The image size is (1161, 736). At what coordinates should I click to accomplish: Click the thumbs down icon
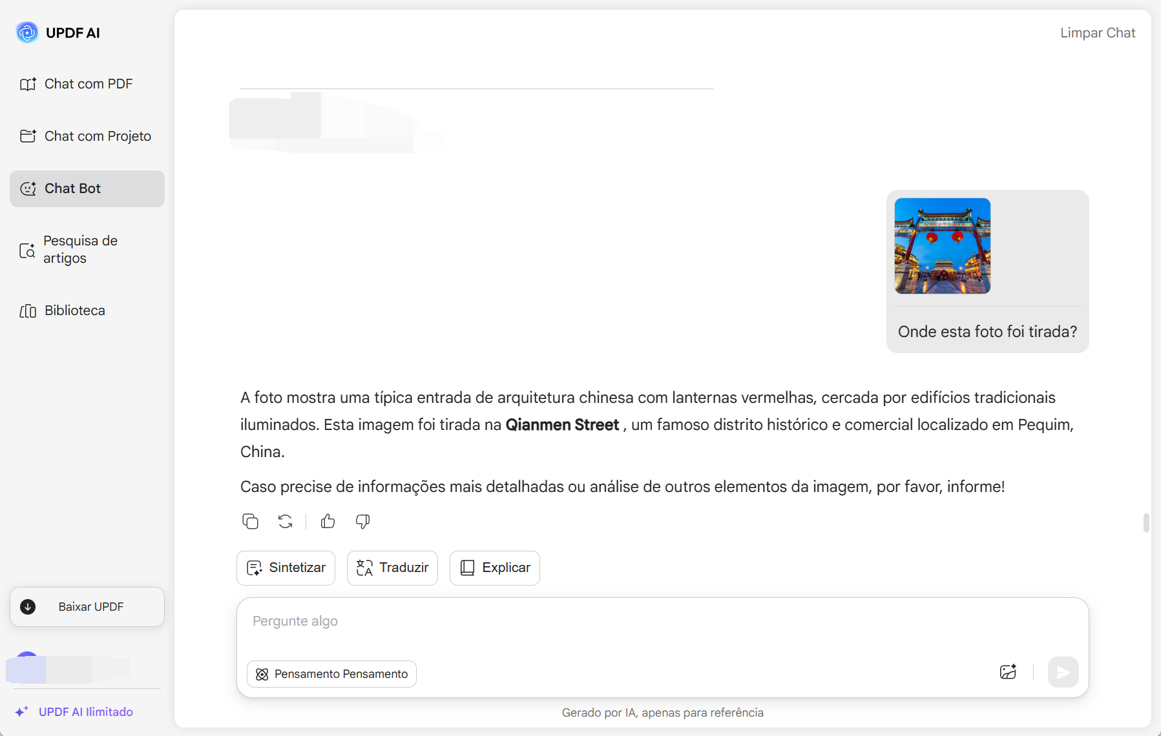(x=362, y=521)
